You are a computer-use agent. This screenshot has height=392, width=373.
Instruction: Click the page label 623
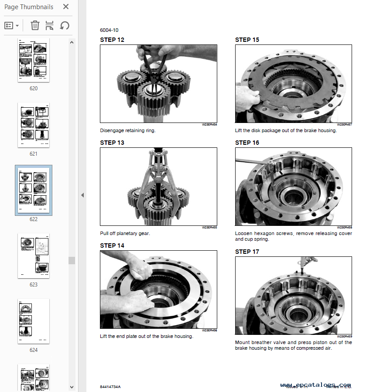[x=34, y=284]
